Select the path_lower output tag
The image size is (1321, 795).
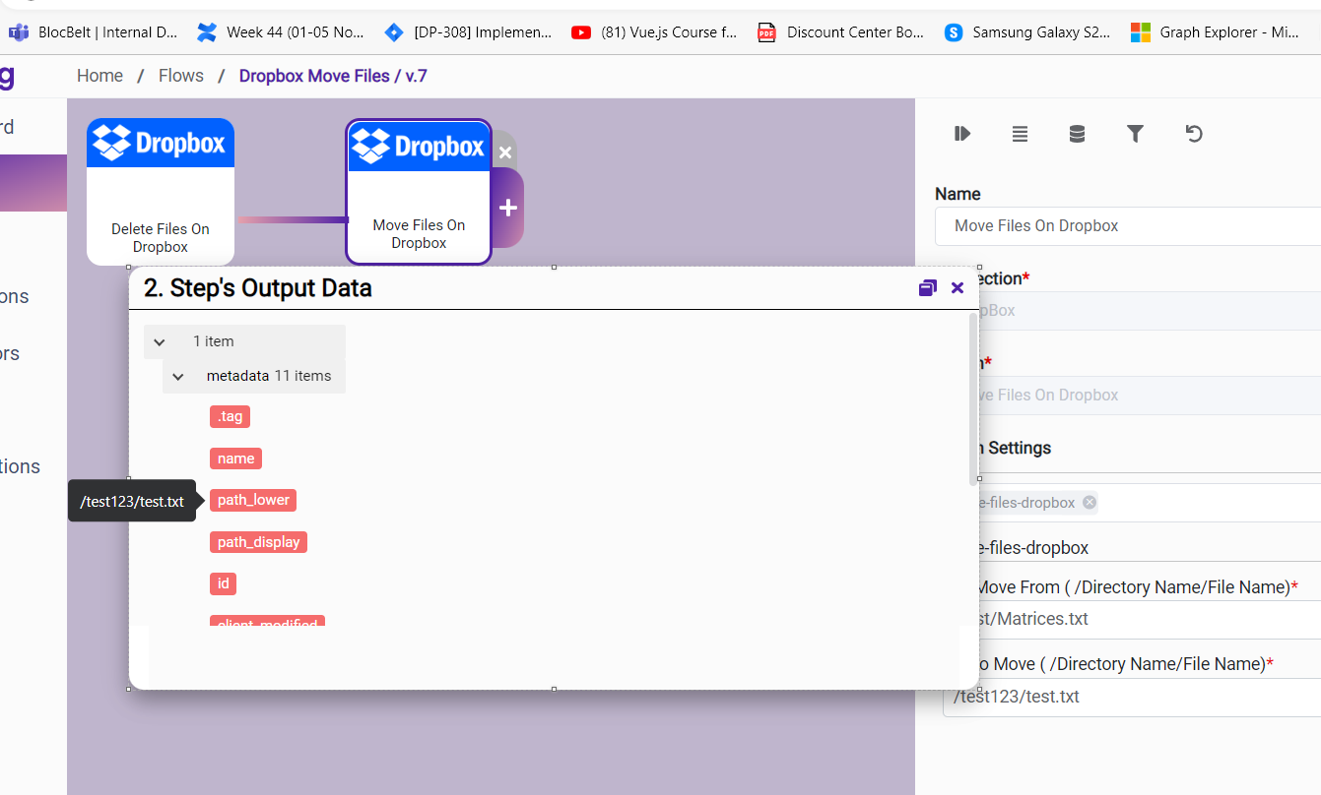(253, 500)
